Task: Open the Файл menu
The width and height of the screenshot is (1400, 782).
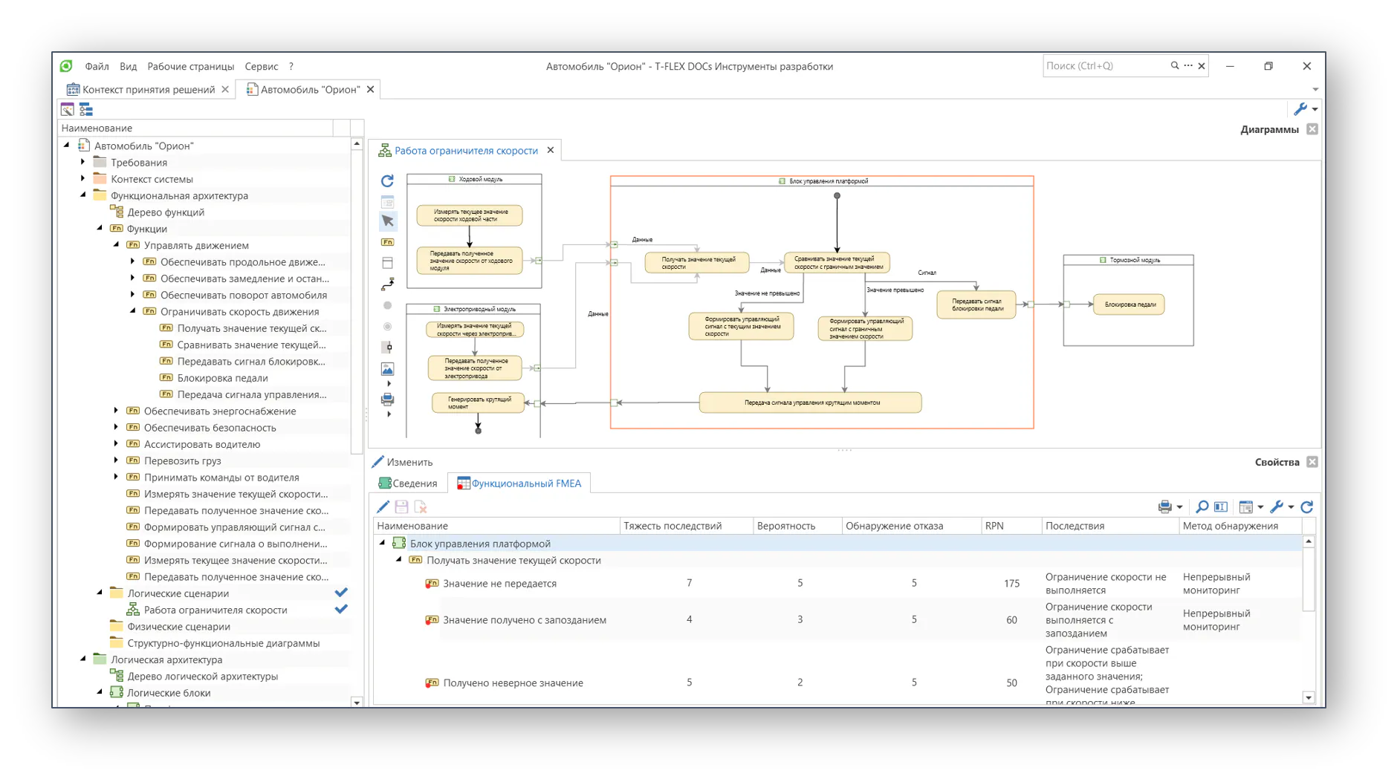Action: coord(97,66)
